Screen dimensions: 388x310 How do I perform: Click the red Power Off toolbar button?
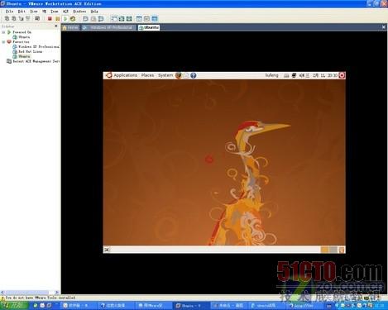tap(50, 19)
